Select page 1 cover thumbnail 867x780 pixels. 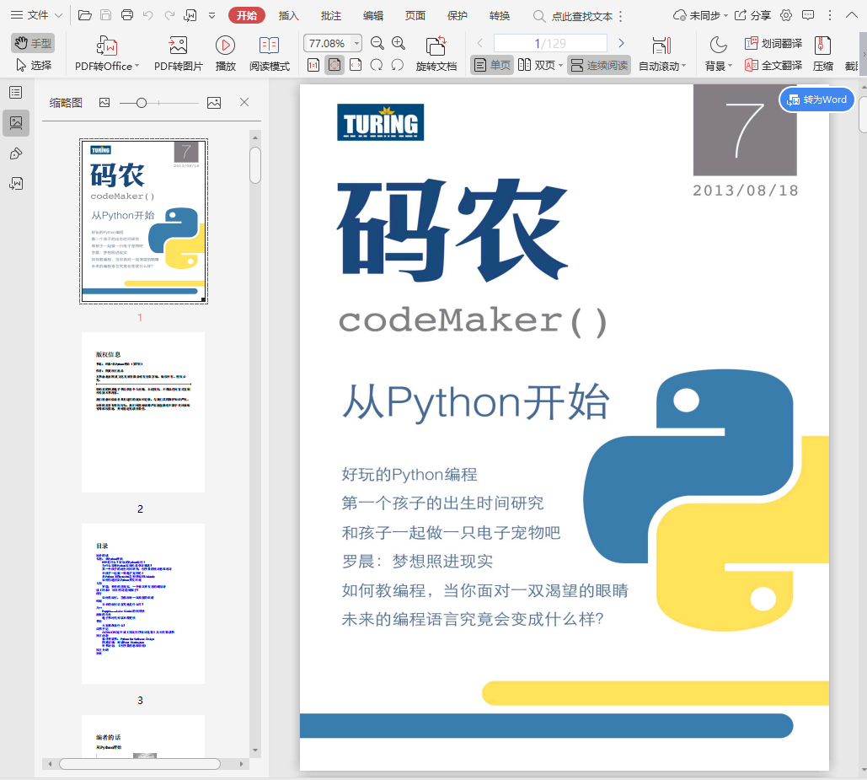pyautogui.click(x=143, y=221)
